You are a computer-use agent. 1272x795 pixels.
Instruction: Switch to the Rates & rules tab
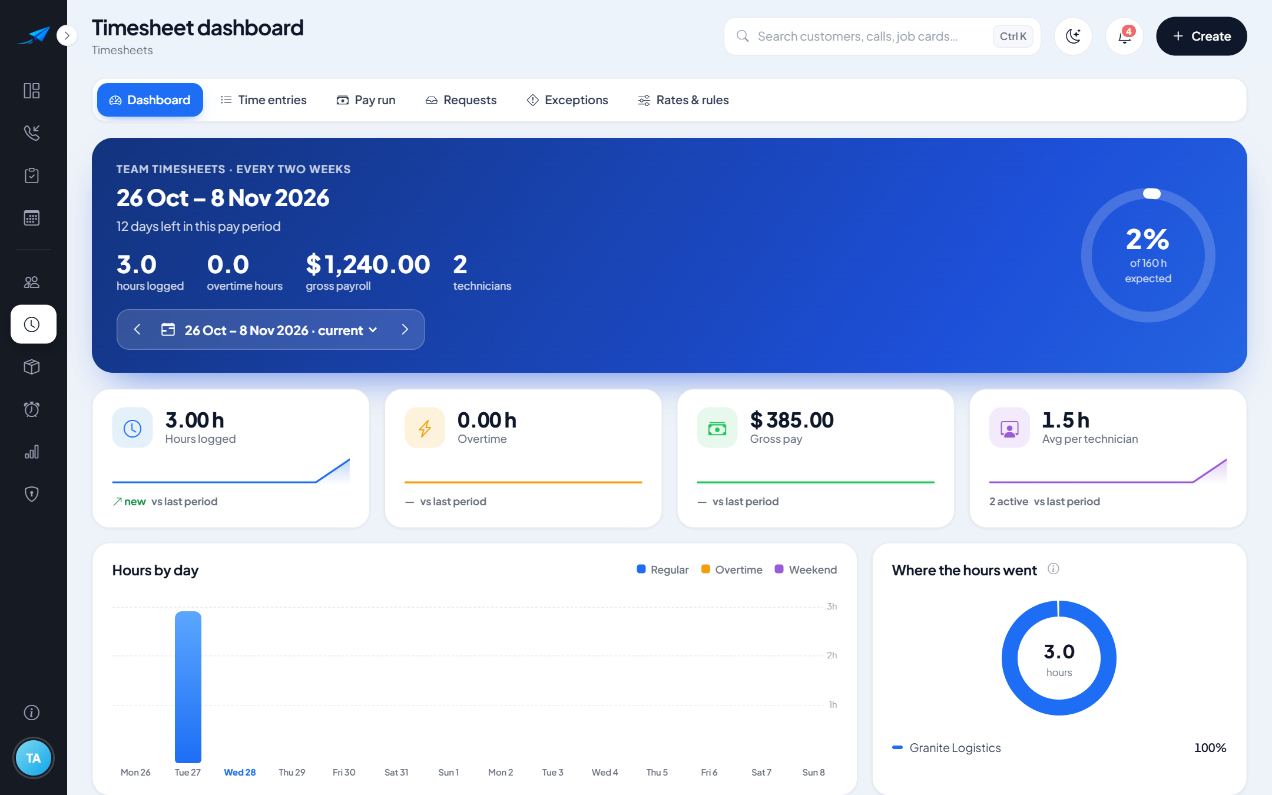(x=683, y=100)
